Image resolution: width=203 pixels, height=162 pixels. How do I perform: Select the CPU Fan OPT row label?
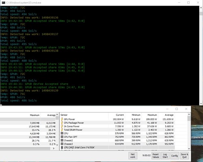click(71, 137)
